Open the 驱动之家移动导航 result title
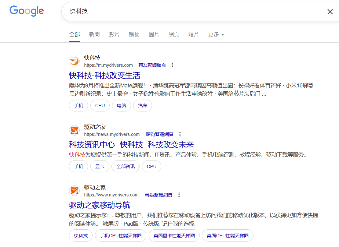The image size is (339, 247). (x=100, y=205)
